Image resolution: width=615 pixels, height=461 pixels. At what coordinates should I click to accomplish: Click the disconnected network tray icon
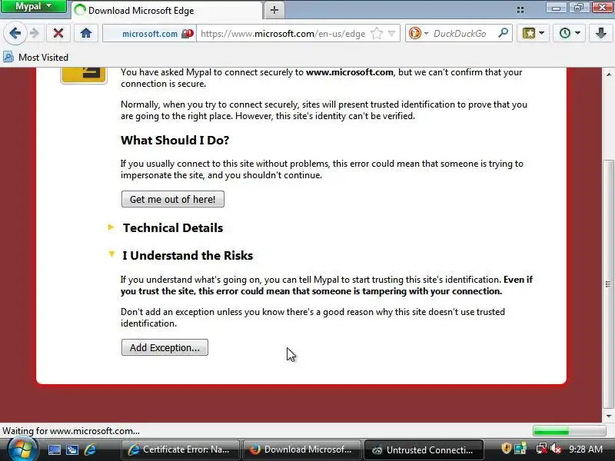tap(541, 449)
